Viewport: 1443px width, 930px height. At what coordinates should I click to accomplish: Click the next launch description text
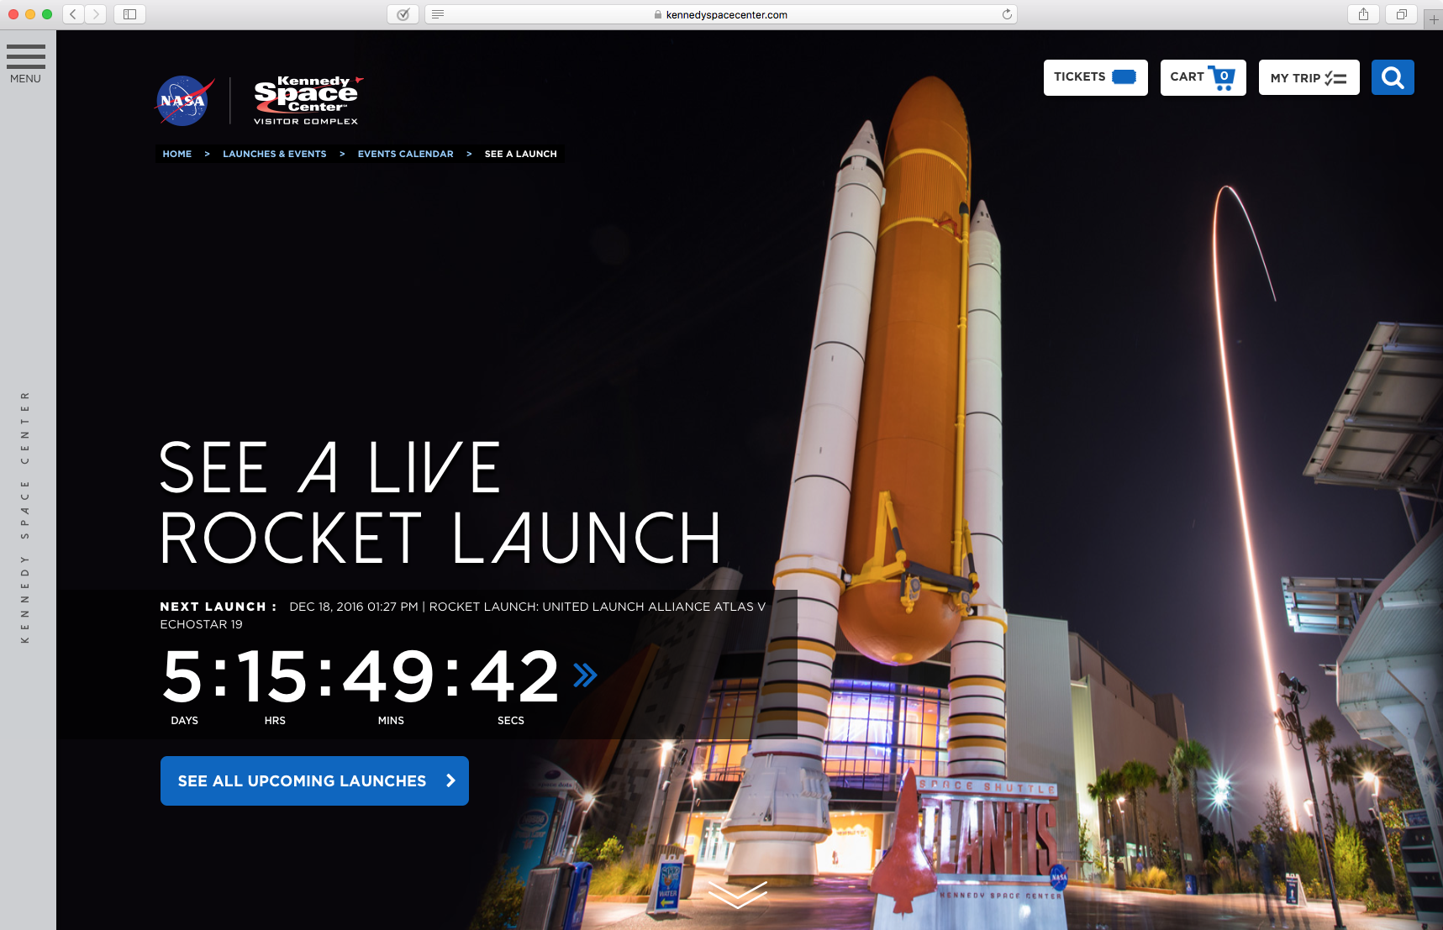(463, 615)
